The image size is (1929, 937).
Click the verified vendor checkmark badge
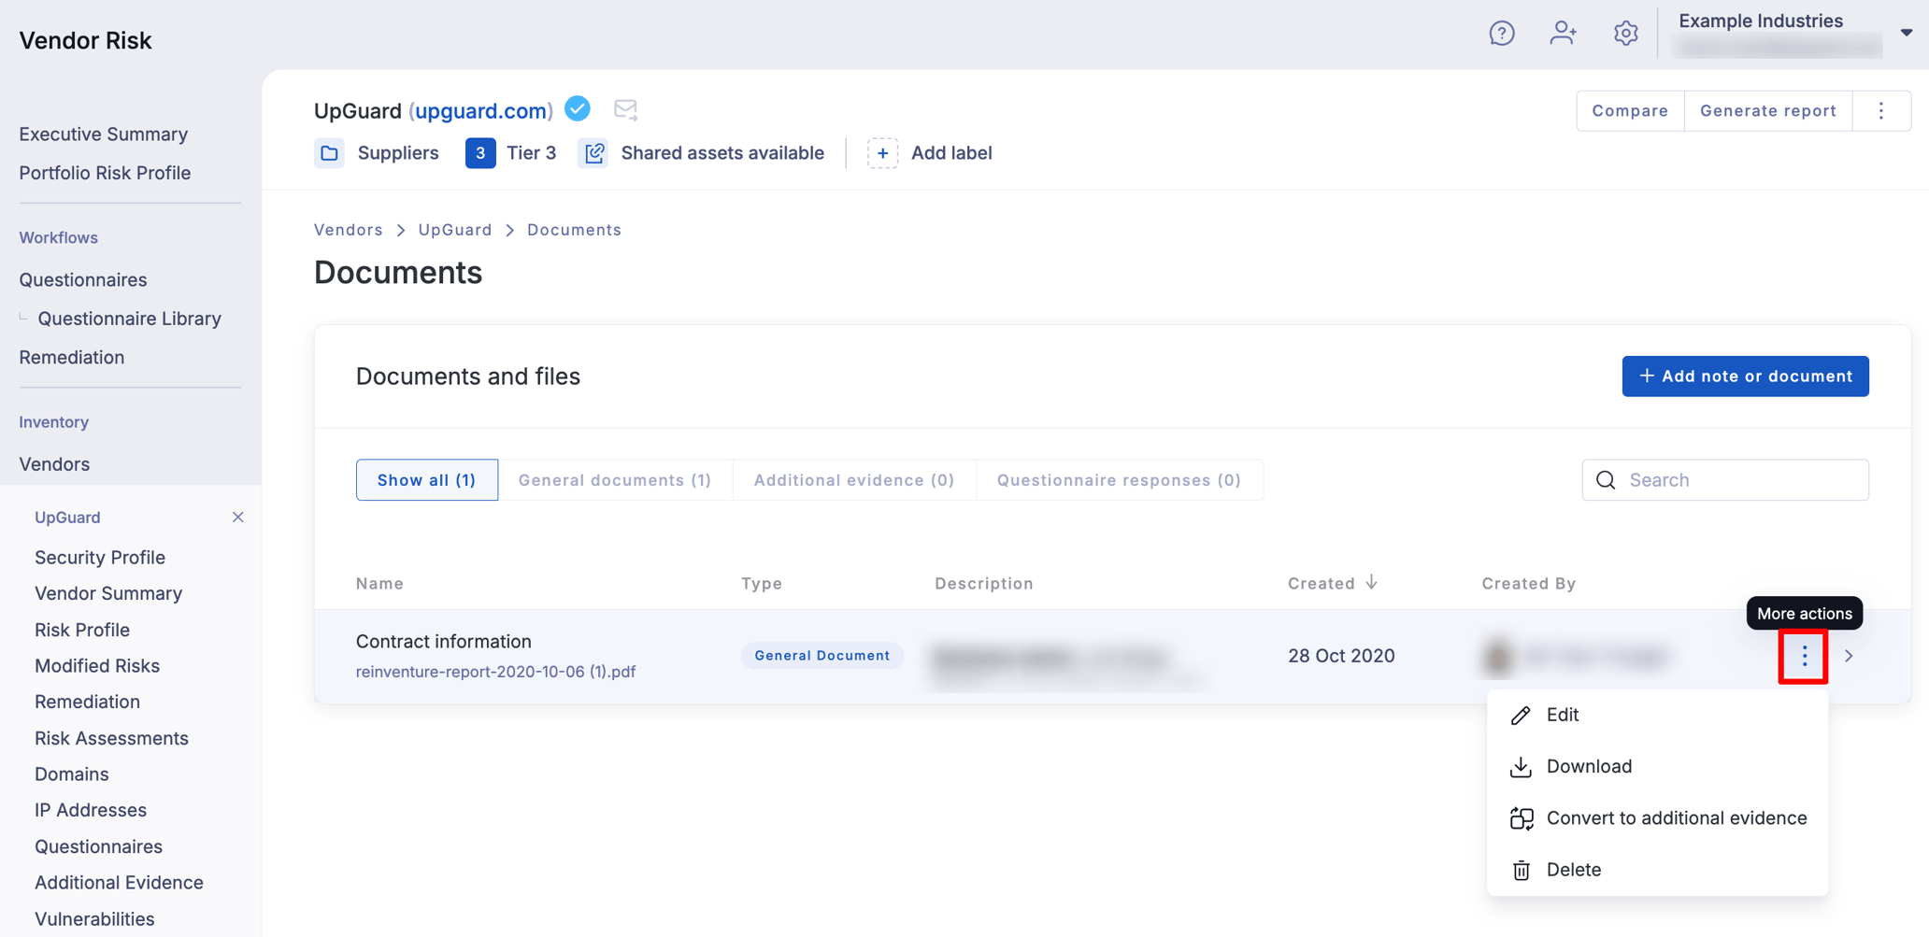[578, 109]
